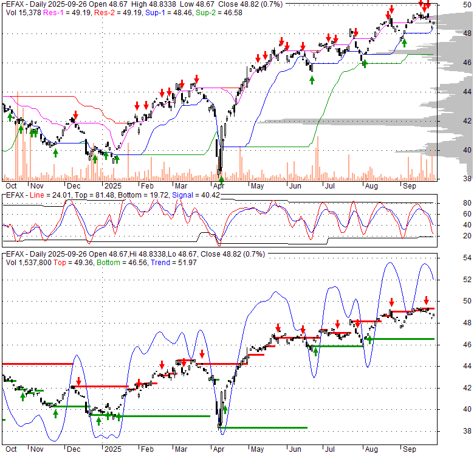Click the '54' price label on bottom chart axis
474x453 pixels.
[467, 258]
